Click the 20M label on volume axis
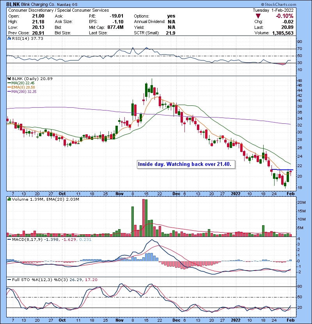312x324 pixels. click(x=301, y=203)
